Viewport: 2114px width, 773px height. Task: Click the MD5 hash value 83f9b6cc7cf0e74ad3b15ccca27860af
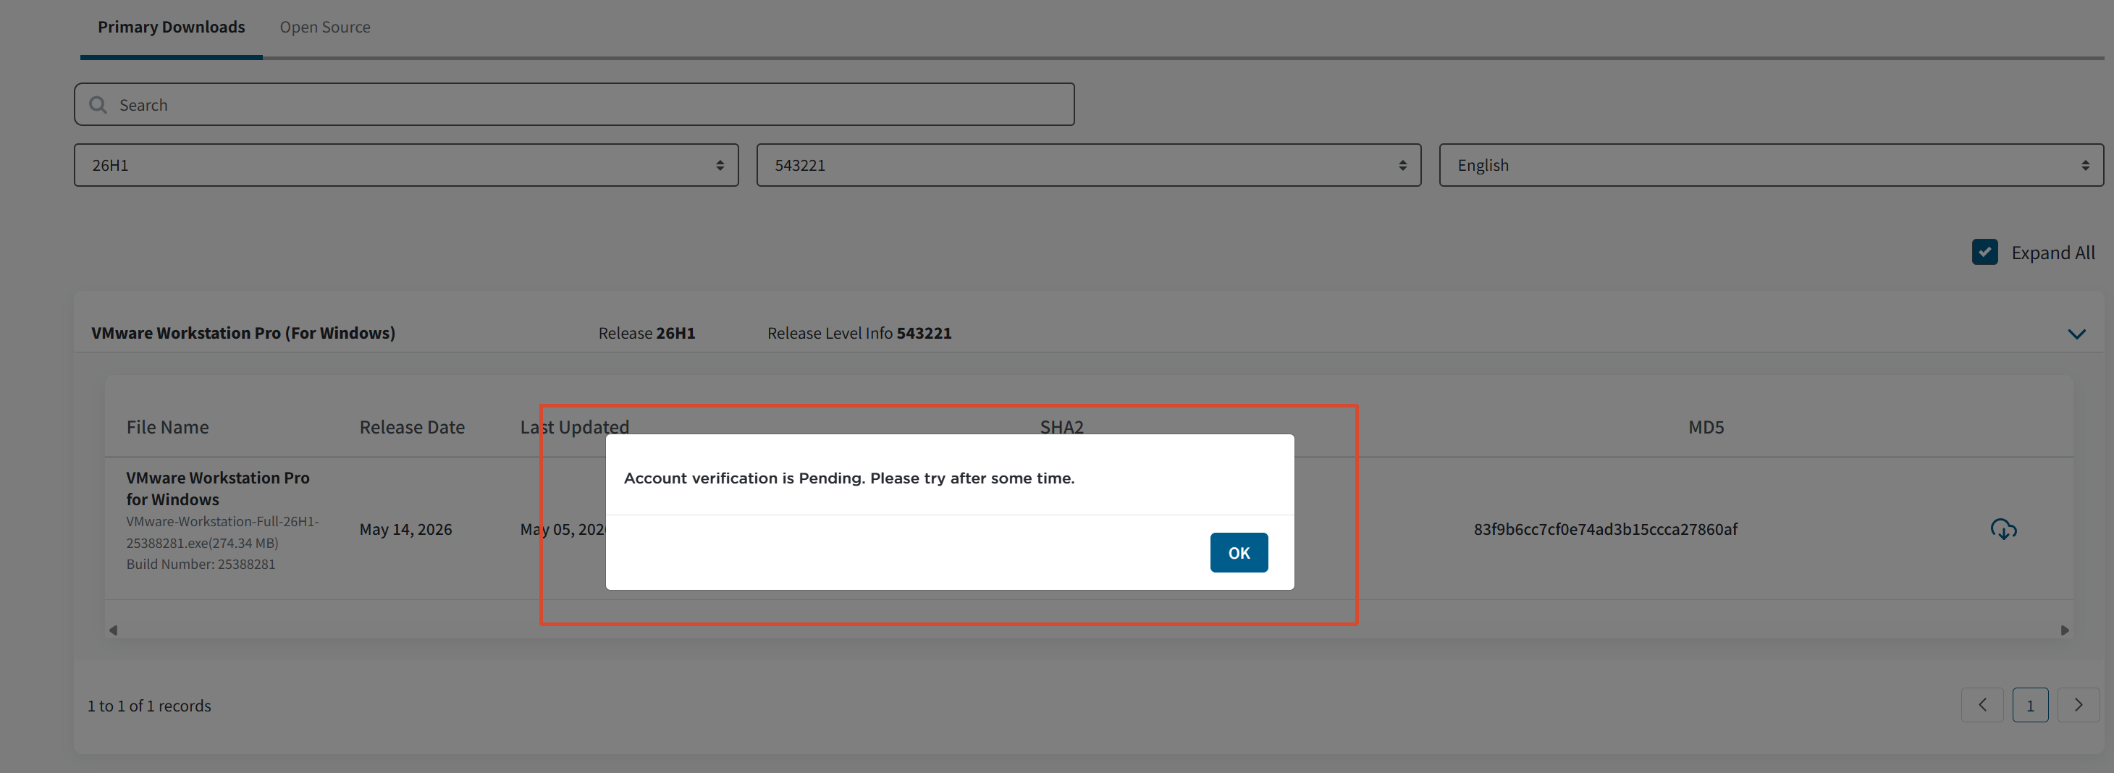pos(1605,529)
